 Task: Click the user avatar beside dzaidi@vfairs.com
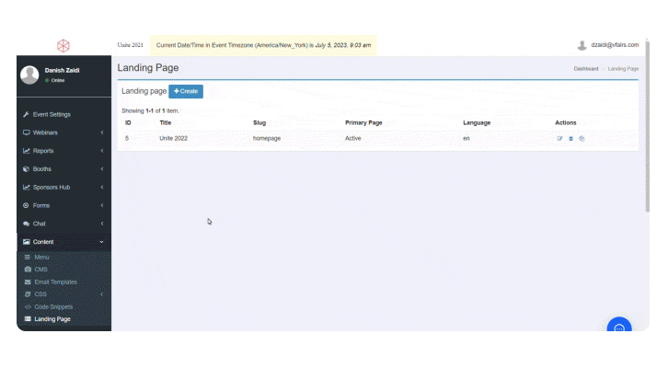582,45
